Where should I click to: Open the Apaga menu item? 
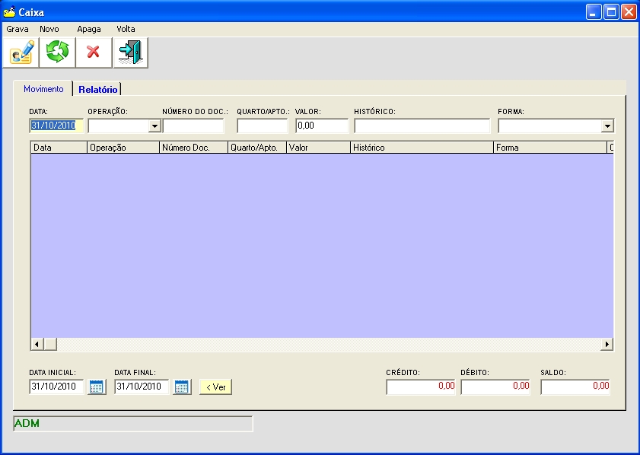click(89, 29)
